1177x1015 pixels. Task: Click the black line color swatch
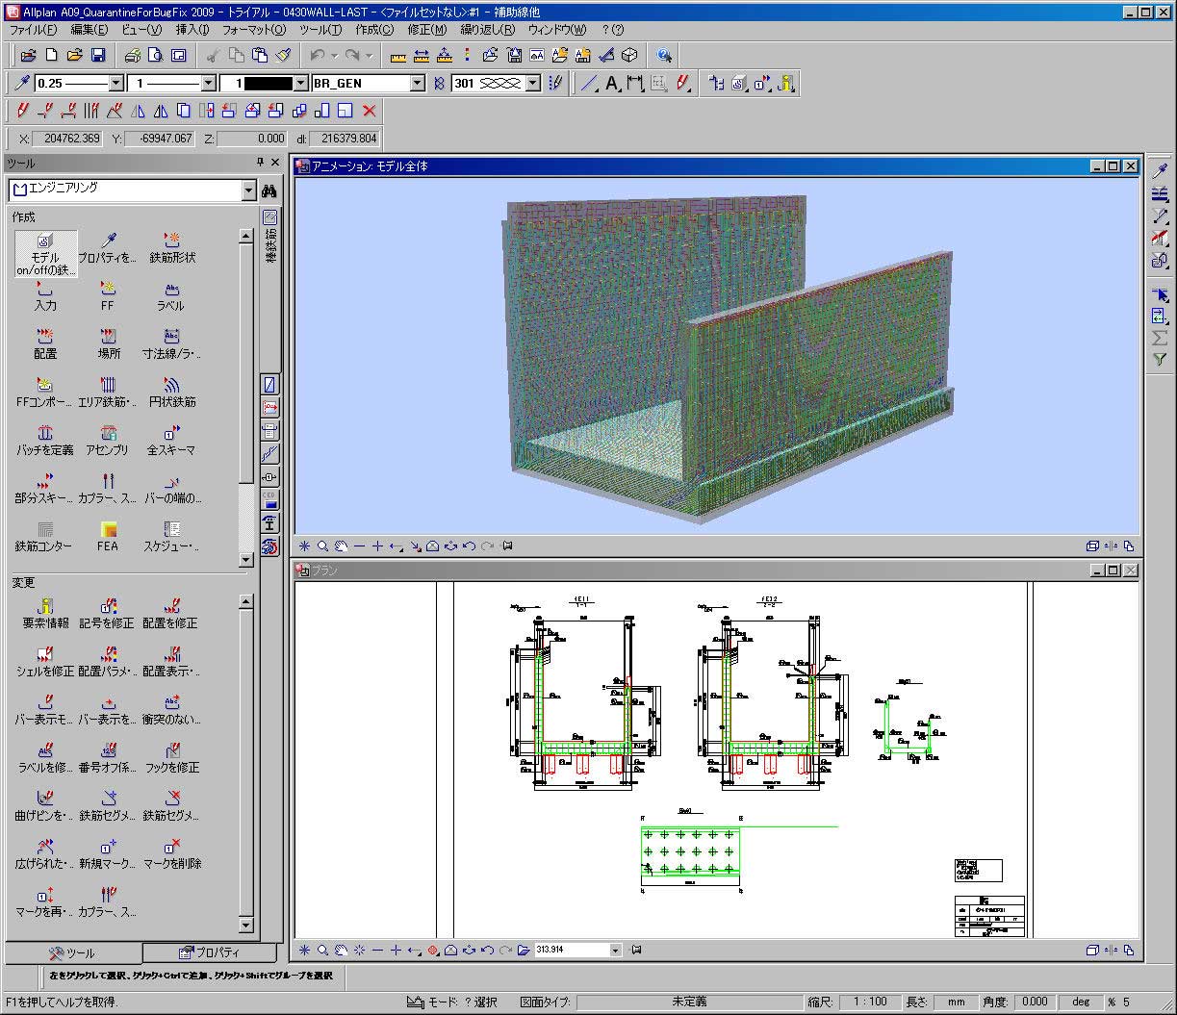coord(269,84)
